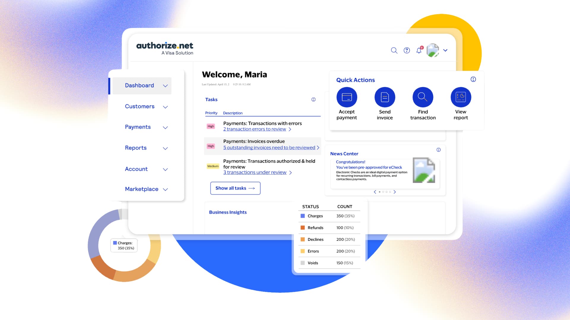
Task: Click the Show all tasks button
Action: tap(235, 188)
